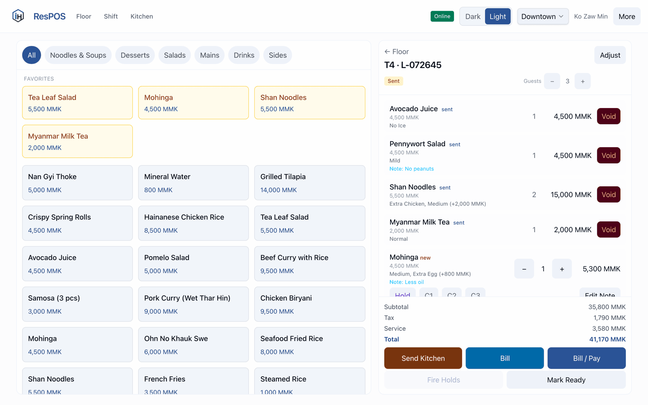
Task: Open the Shift navigation item
Action: pyautogui.click(x=111, y=17)
